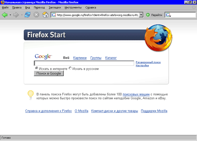Restore down the Firefox window
This screenshot has width=197, height=141.
(x=190, y=2)
